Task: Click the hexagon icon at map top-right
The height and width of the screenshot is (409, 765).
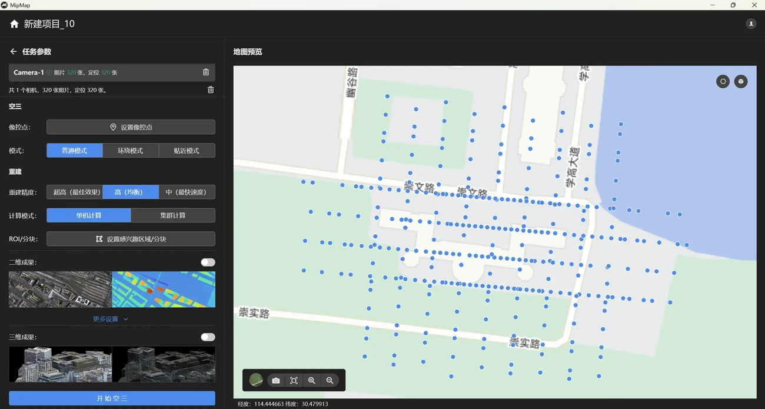Action: [723, 82]
